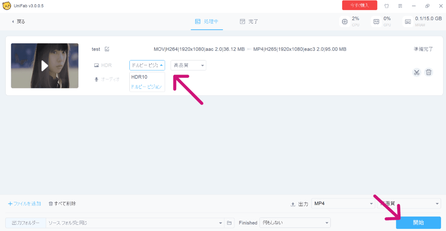Select HDR10 from the dropdown list
The width and height of the screenshot is (446, 231).
139,77
